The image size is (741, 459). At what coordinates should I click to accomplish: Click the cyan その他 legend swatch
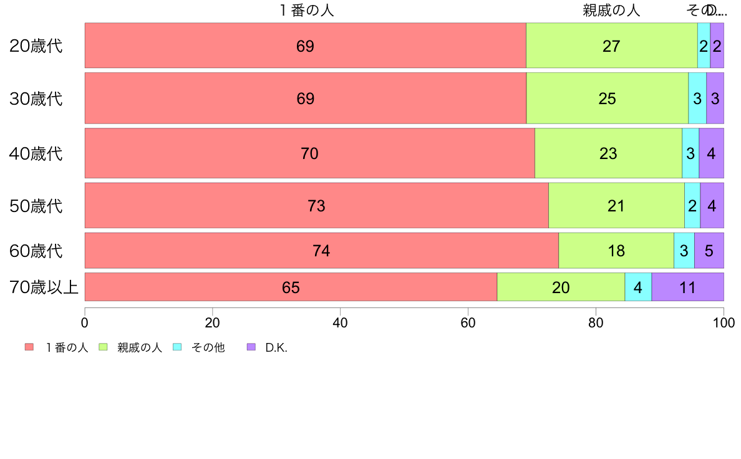point(177,347)
